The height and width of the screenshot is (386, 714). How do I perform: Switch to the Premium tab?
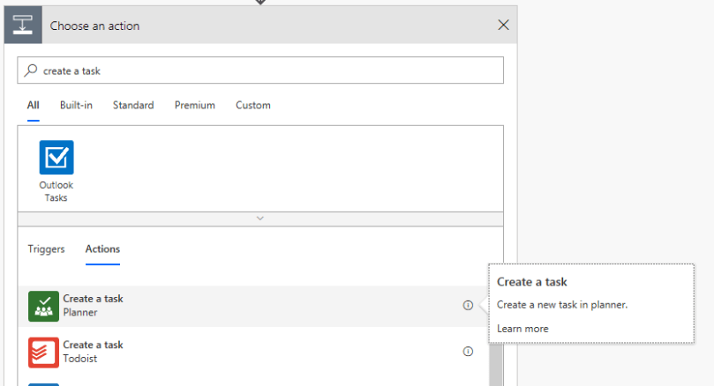pos(195,106)
